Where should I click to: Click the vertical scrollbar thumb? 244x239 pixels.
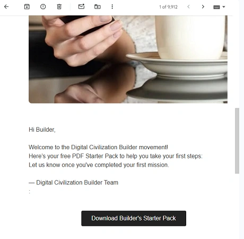237,141
